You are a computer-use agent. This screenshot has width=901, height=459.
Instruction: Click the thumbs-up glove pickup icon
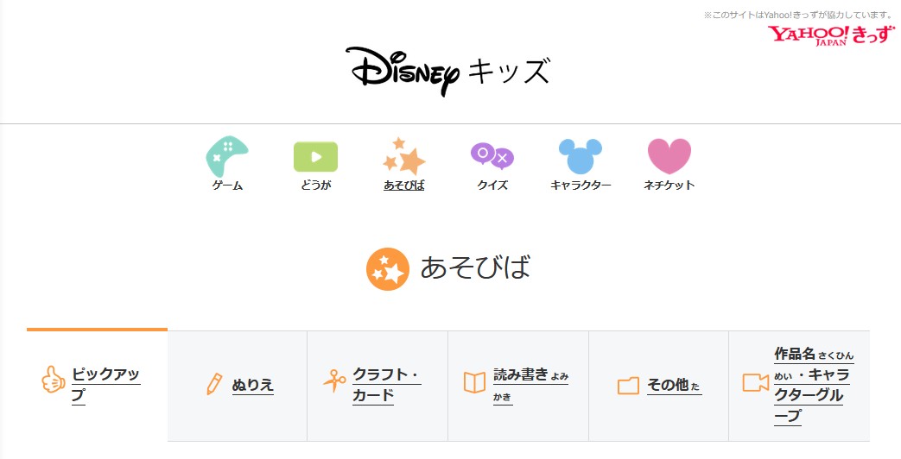pos(54,380)
